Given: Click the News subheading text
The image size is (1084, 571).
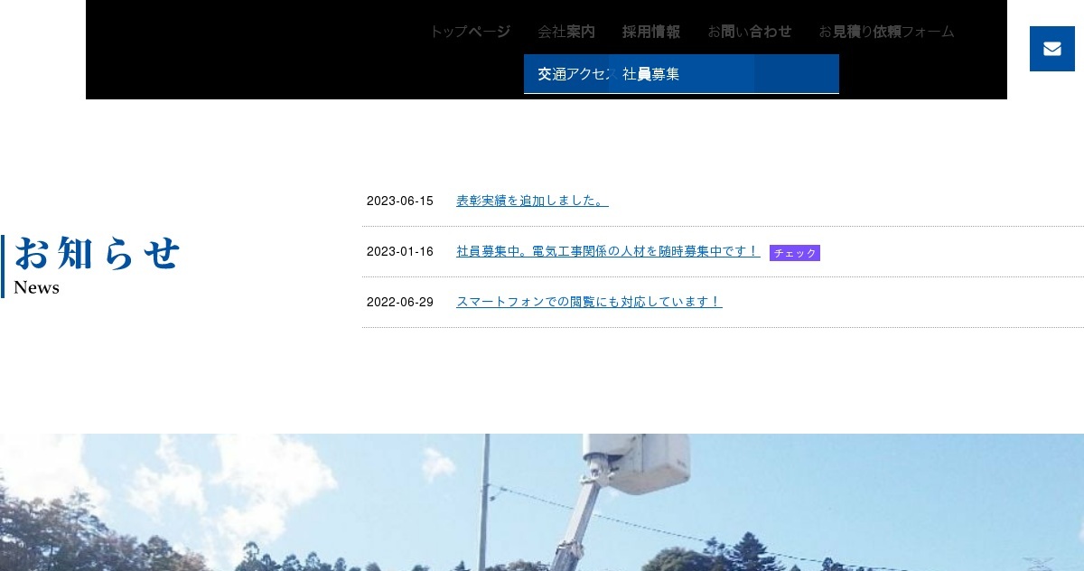Looking at the screenshot, I should [x=37, y=287].
